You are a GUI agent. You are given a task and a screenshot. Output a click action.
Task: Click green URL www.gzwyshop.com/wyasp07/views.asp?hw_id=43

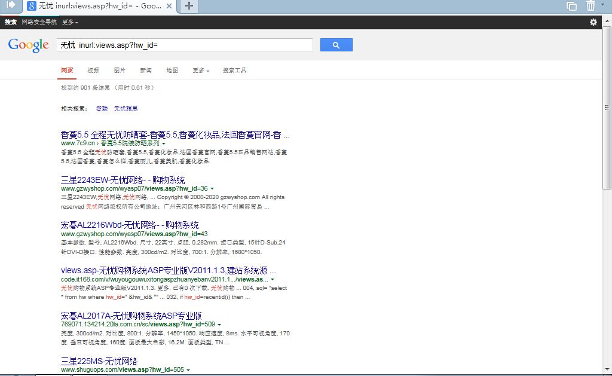click(134, 234)
